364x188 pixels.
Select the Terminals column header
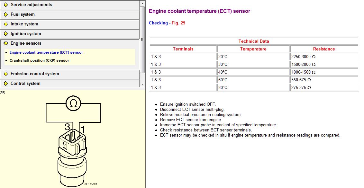[x=183, y=49]
